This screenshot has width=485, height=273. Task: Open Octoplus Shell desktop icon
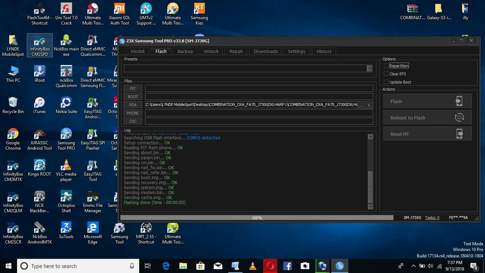pyautogui.click(x=66, y=202)
